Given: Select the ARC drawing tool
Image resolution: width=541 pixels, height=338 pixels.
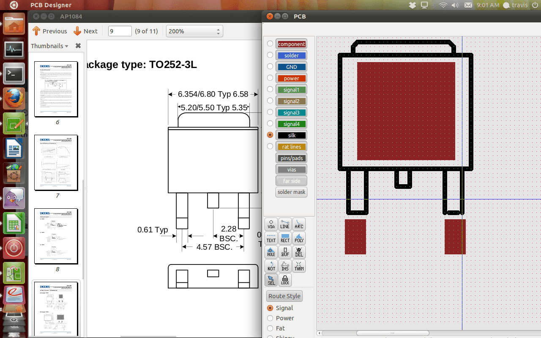Looking at the screenshot, I should (x=299, y=224).
